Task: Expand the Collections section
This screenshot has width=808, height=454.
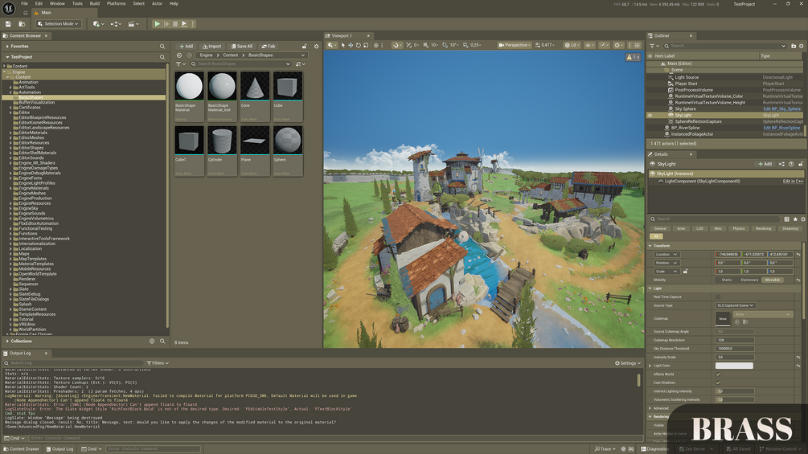Action: (x=7, y=341)
